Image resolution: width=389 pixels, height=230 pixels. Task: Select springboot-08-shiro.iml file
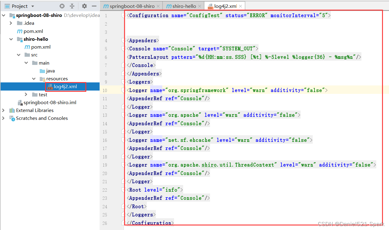pyautogui.click(x=47, y=102)
